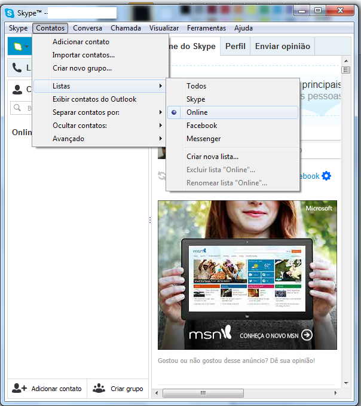Choose Exibir contatos do Outlook
361x406 pixels.
coord(100,99)
